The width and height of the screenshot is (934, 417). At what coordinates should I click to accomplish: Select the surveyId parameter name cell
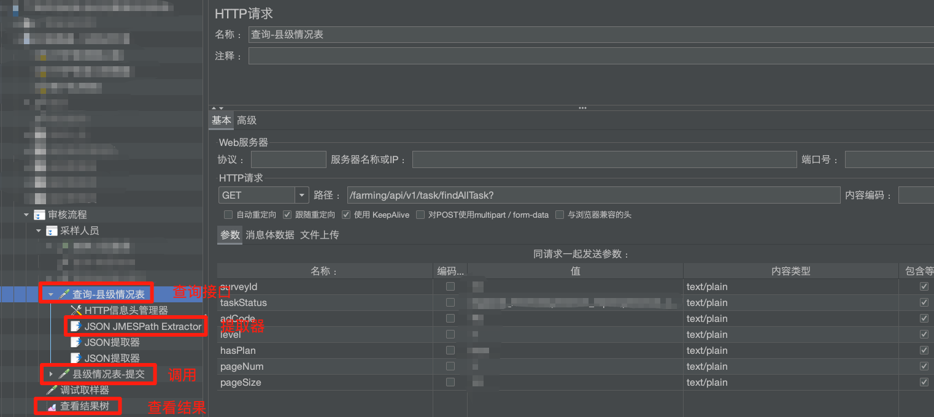(x=325, y=286)
